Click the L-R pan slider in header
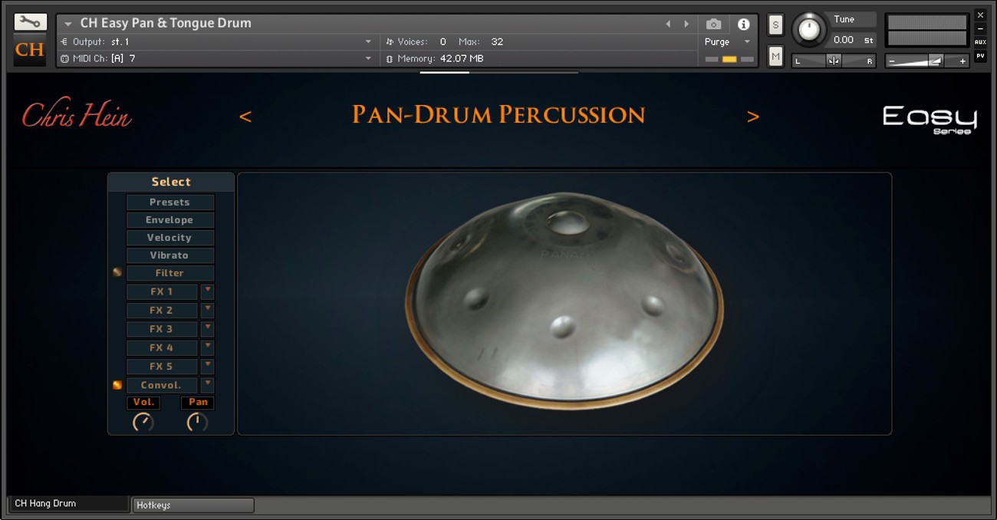Viewport: 997px width, 520px height. [x=834, y=61]
